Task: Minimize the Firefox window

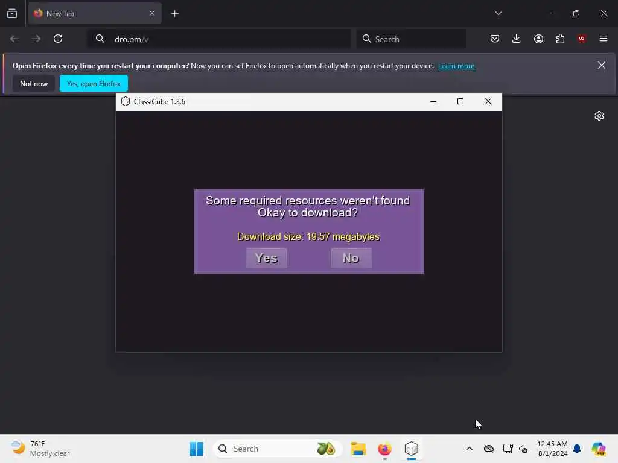Action: point(548,13)
